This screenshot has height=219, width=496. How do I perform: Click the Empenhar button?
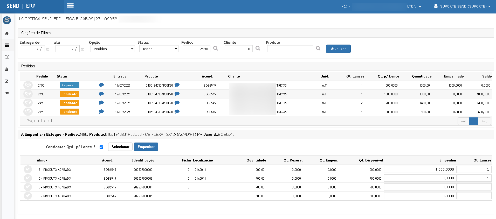(x=146, y=147)
